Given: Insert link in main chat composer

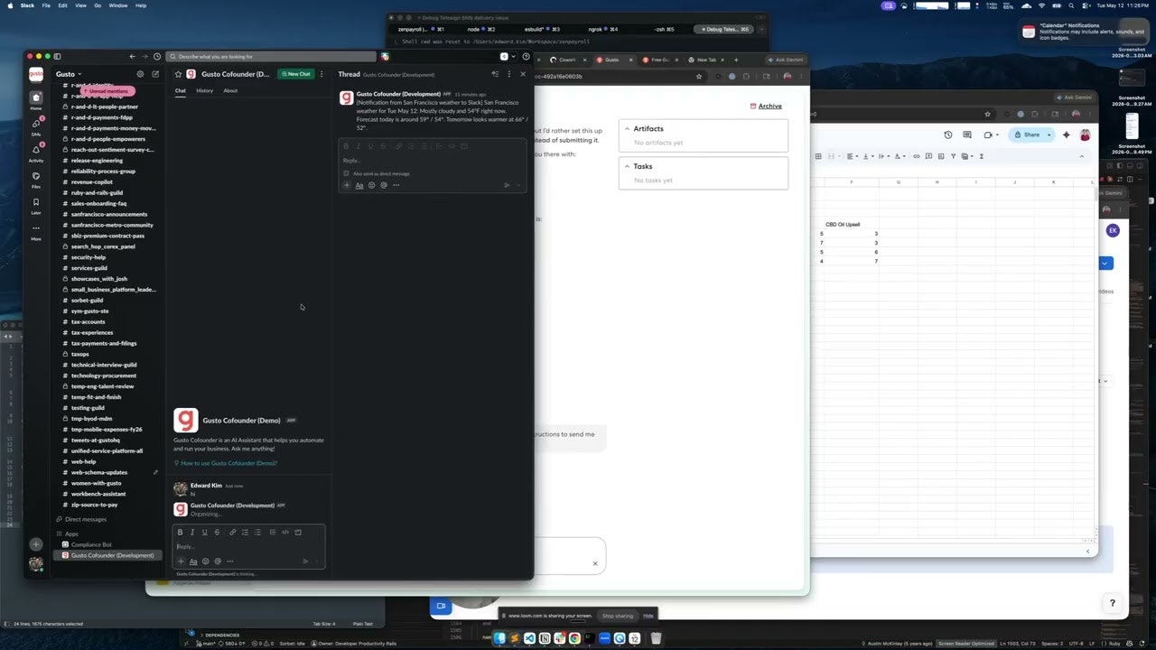Looking at the screenshot, I should [x=232, y=532].
